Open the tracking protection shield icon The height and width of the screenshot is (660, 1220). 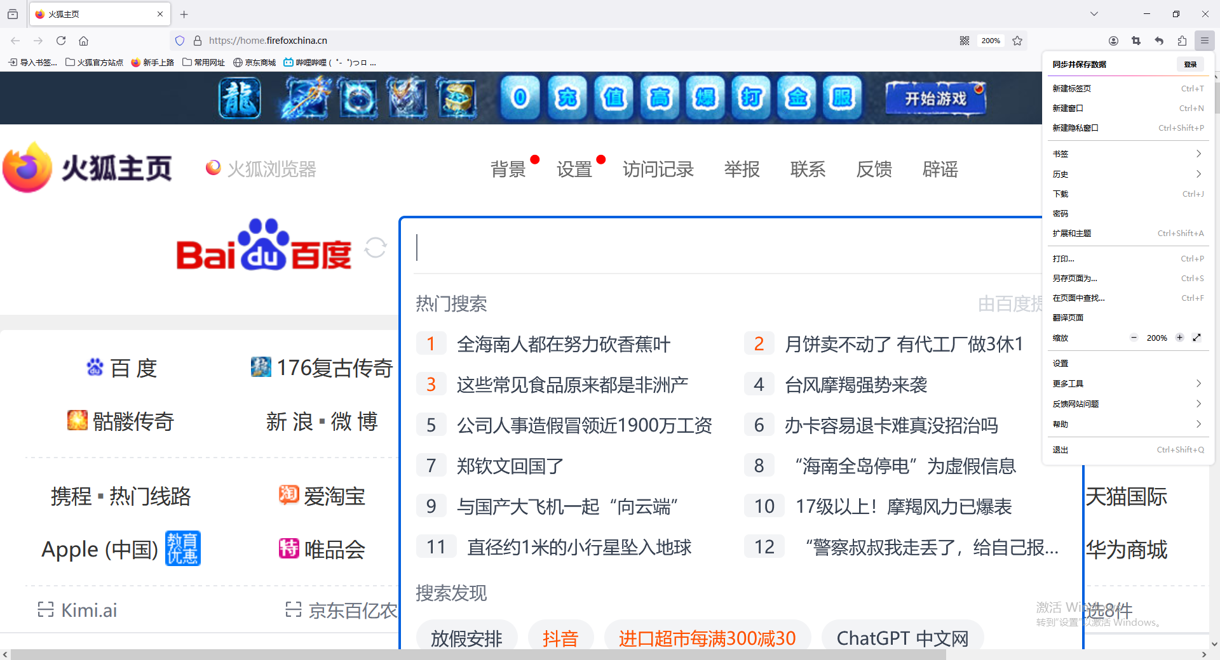(180, 41)
